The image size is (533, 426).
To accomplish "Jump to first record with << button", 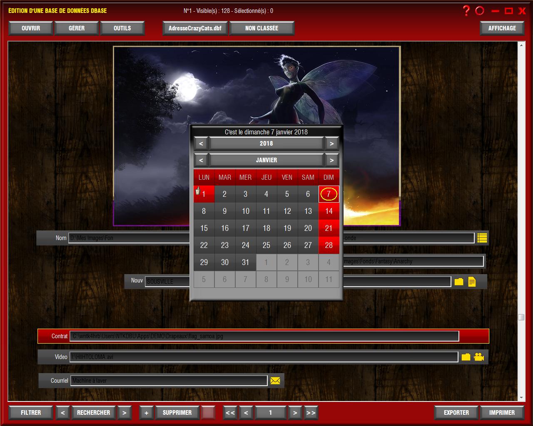I will click(x=230, y=413).
